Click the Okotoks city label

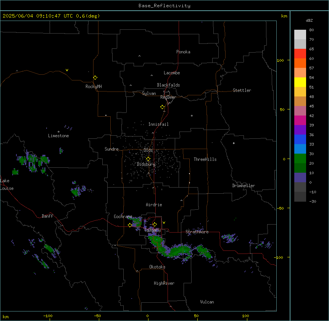[157, 267]
